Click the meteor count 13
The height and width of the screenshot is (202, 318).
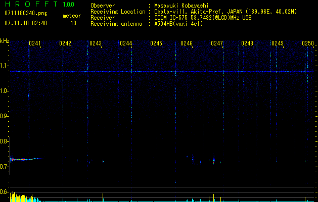[73, 23]
